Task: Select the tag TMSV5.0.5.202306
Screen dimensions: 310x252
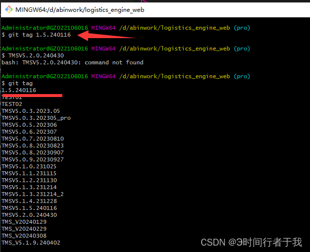Action: (x=29, y=125)
